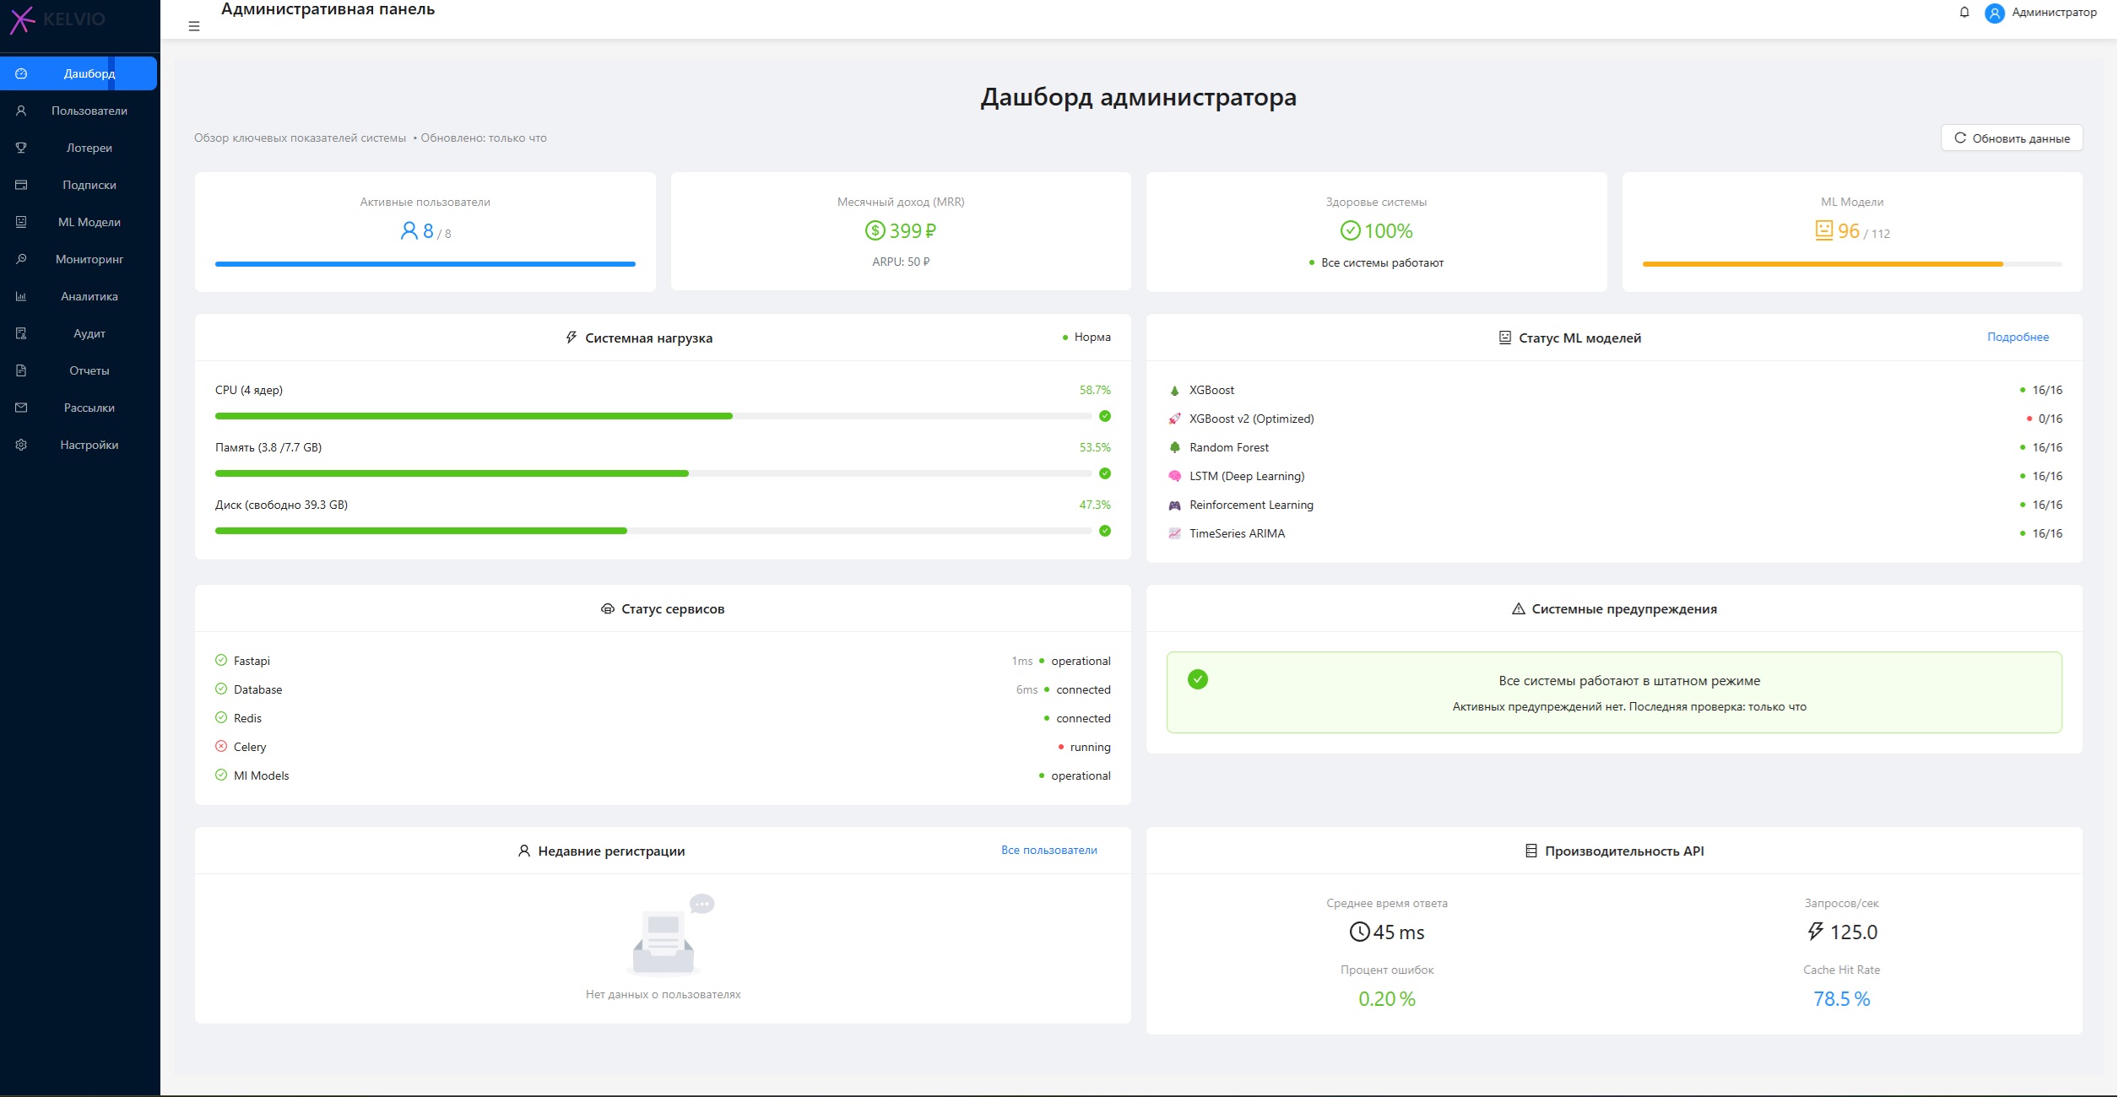Select ML Модели in sidebar
The height and width of the screenshot is (1097, 2118).
coord(89,222)
